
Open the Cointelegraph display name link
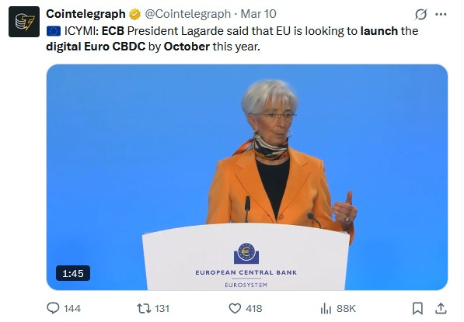(x=85, y=14)
